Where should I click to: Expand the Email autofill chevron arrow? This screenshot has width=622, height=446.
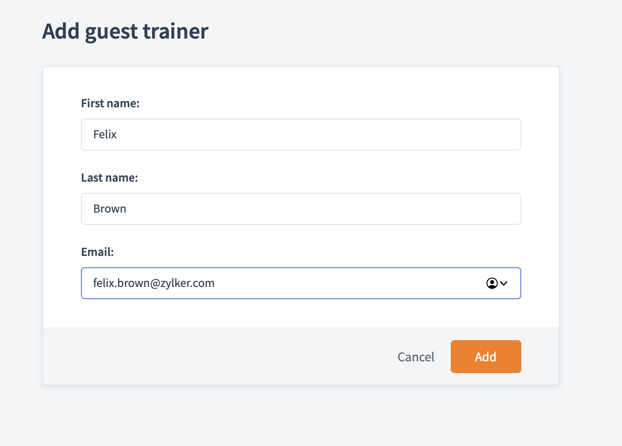click(x=504, y=283)
